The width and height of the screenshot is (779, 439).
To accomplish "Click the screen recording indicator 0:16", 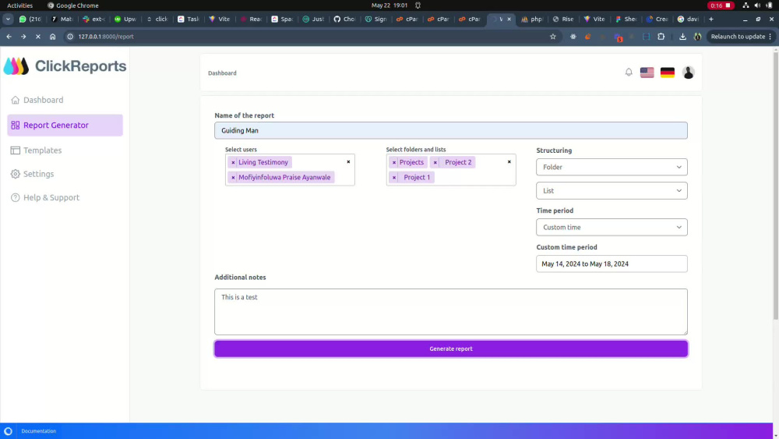I will [721, 5].
